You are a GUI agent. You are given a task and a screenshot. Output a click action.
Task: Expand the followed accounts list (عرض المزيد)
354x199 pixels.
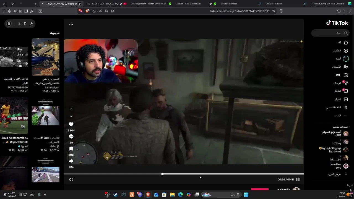pyautogui.click(x=337, y=174)
